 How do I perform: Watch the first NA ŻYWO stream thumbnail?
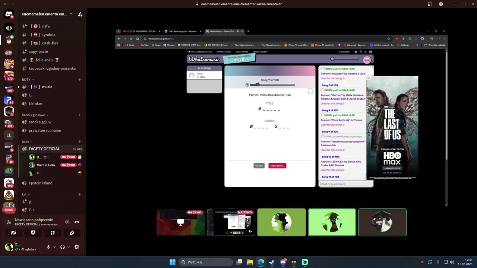click(180, 223)
